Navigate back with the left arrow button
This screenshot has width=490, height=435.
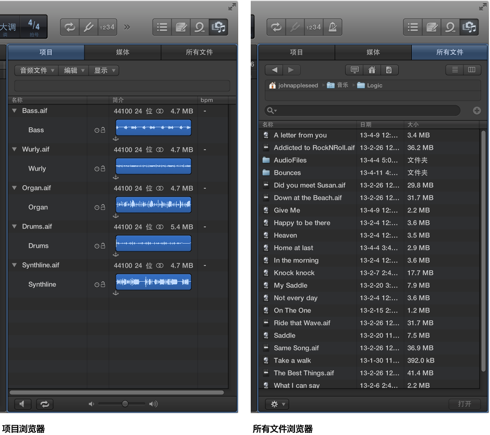click(x=274, y=70)
